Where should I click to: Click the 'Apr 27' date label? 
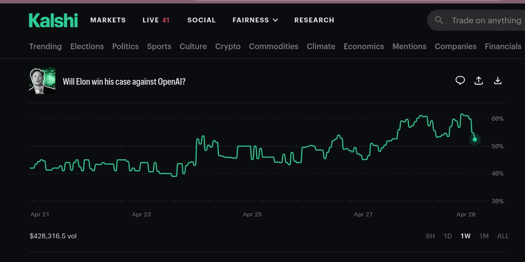coord(363,215)
